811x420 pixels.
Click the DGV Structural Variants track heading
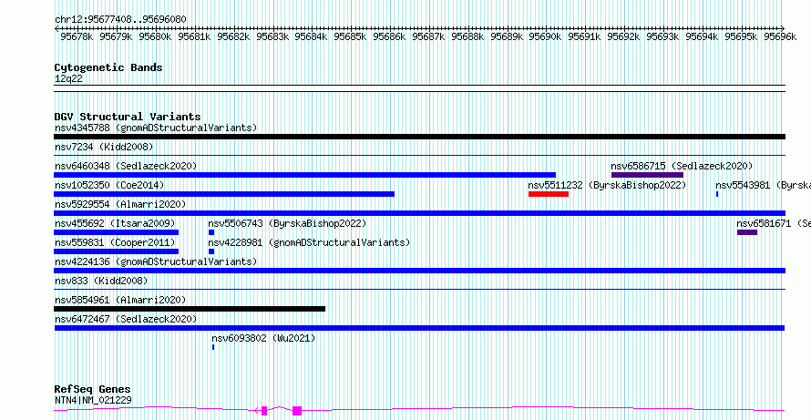pyautogui.click(x=128, y=117)
